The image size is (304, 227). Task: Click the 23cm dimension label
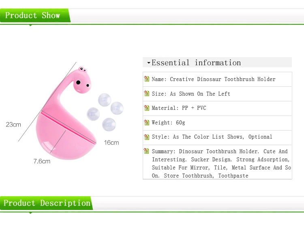tap(13, 124)
